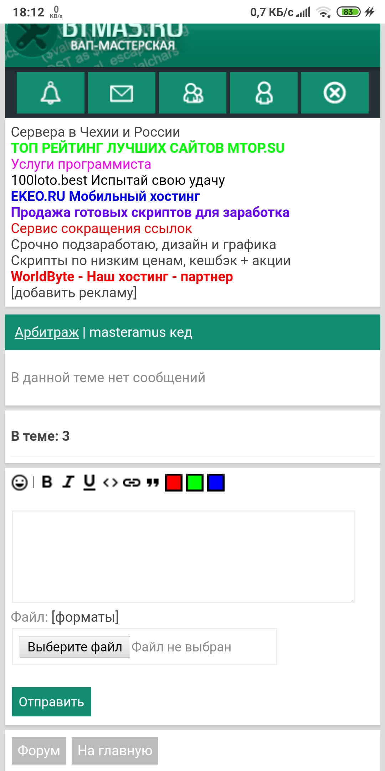Open the mail envelope icon
Viewport: 385px width, 771px height.
click(122, 93)
